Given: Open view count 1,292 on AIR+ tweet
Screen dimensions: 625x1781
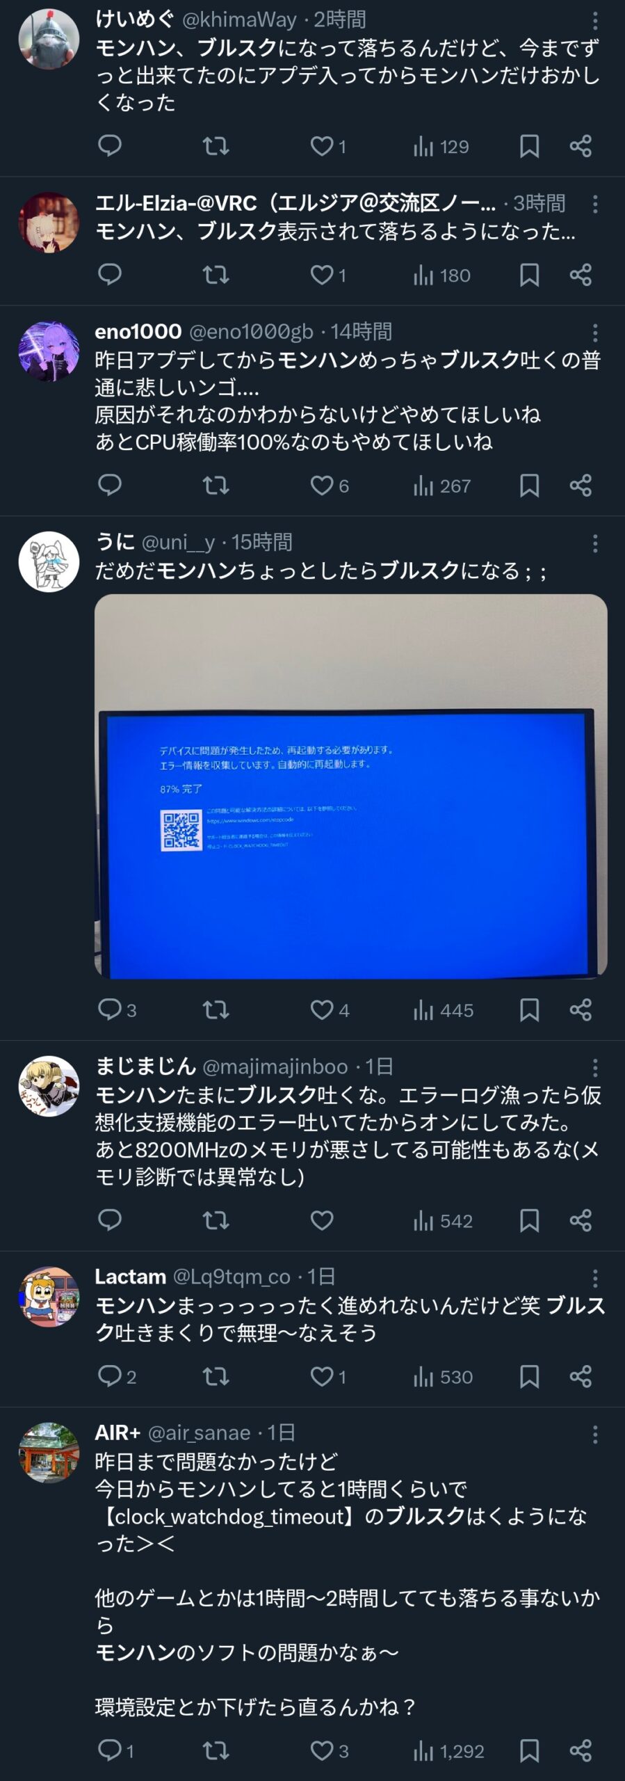Looking at the screenshot, I should [448, 1750].
